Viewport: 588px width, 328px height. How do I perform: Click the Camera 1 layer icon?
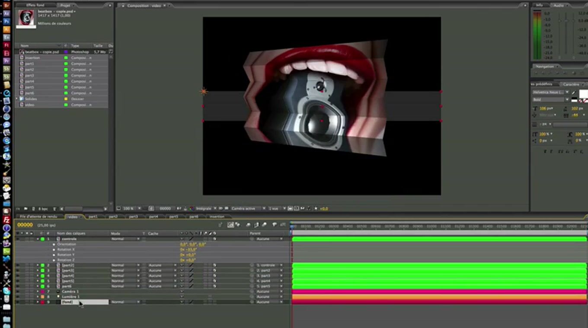58,292
